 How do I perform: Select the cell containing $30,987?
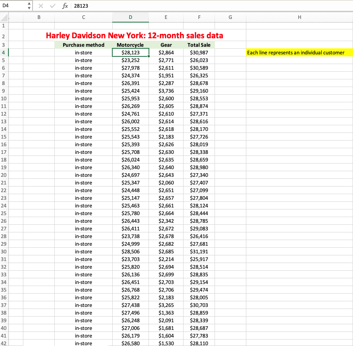(x=199, y=52)
